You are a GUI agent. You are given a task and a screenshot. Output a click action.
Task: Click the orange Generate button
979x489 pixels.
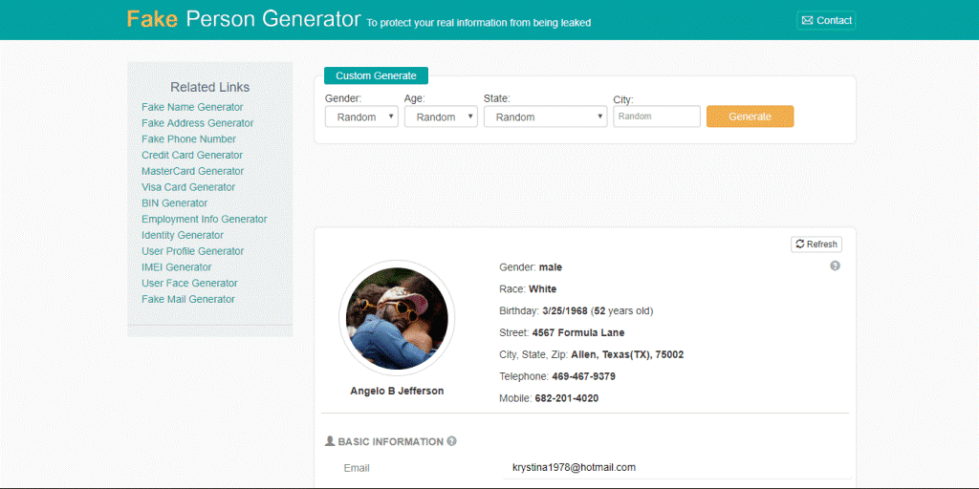pos(750,117)
